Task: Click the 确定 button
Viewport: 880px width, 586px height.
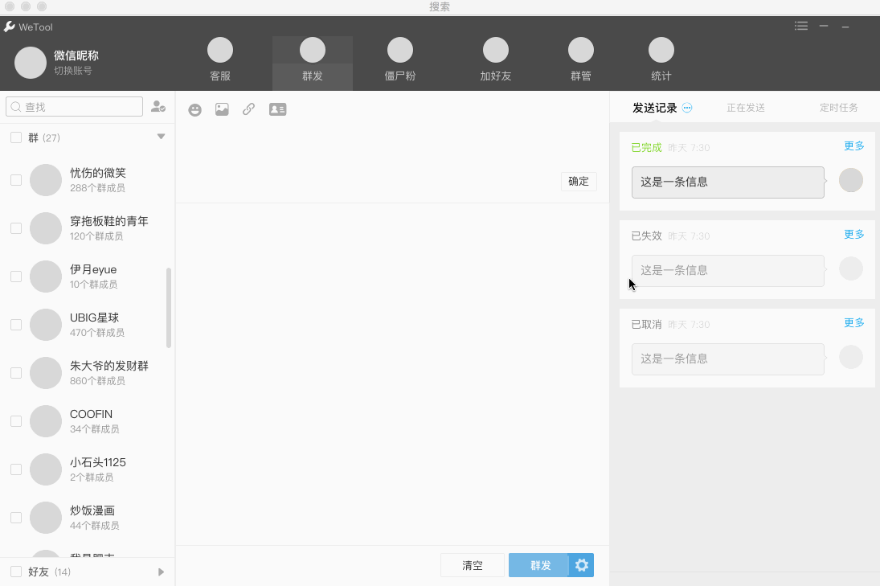Action: [x=579, y=182]
